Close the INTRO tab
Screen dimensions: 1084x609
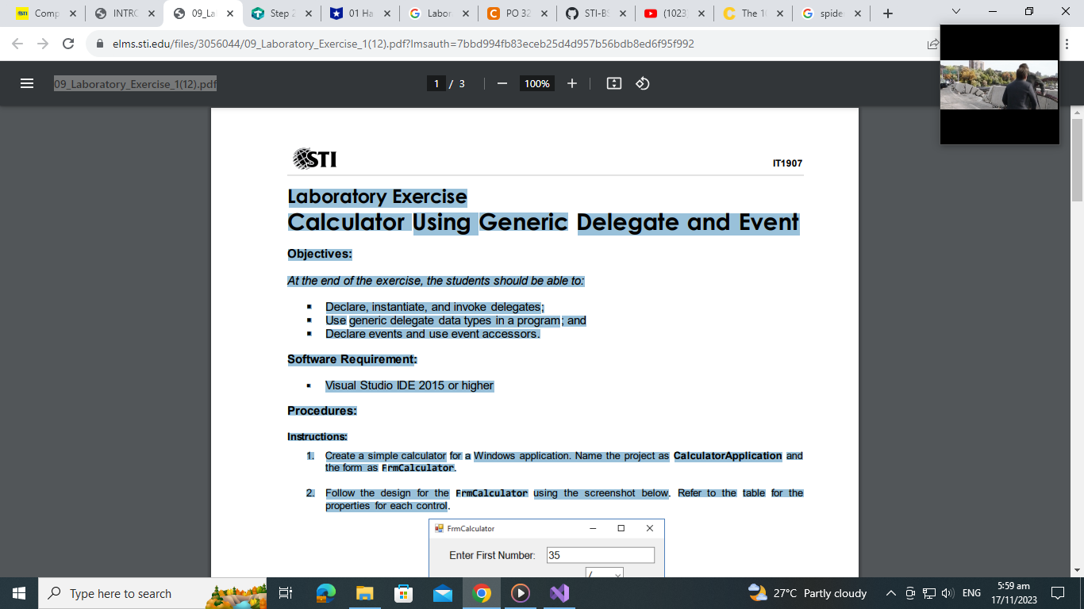coord(151,13)
